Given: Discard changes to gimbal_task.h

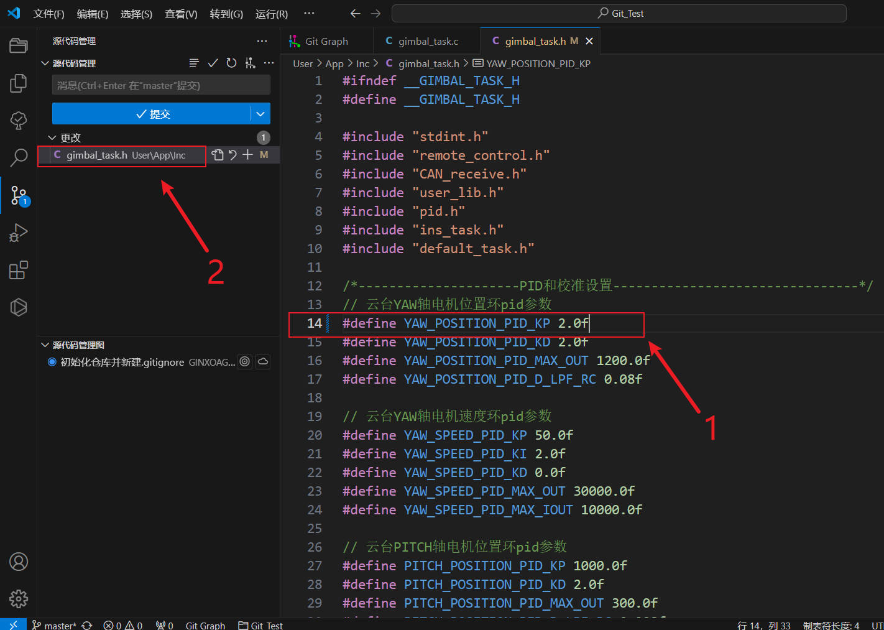Looking at the screenshot, I should [x=233, y=155].
